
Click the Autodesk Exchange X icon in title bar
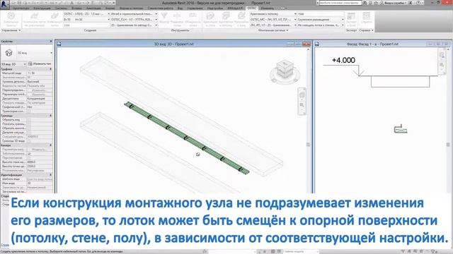pyautogui.click(x=411, y=3)
